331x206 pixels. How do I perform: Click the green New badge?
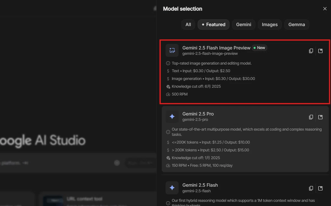[x=259, y=48]
